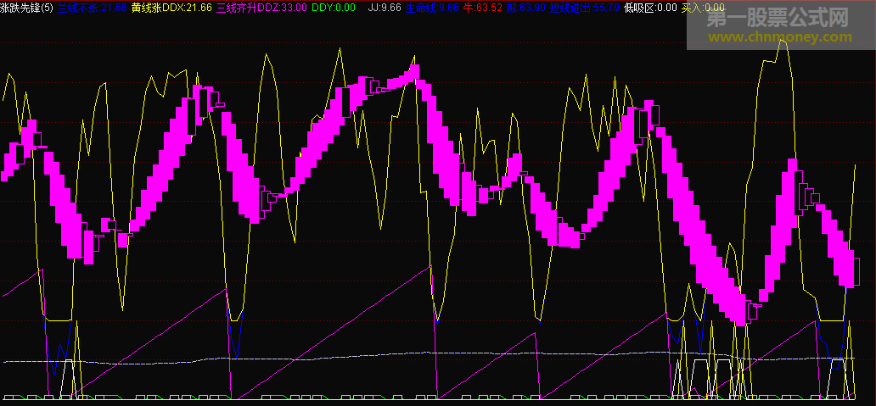Select the green legend DDY:0.00
This screenshot has width=876, height=406.
334,8
